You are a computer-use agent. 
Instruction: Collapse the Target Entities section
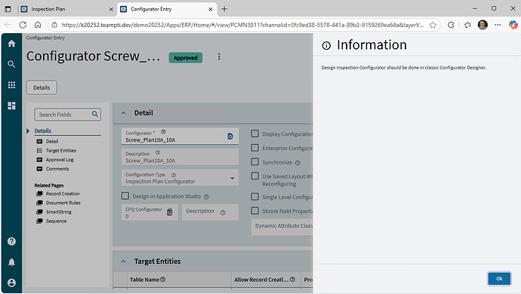pos(124,262)
